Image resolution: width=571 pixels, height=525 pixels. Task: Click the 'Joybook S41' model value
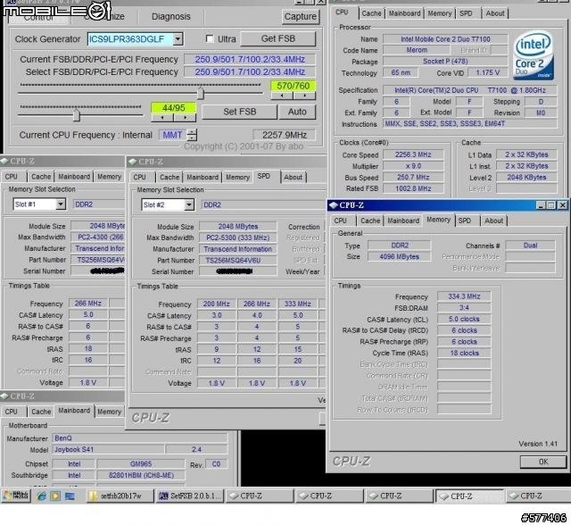pyautogui.click(x=108, y=449)
